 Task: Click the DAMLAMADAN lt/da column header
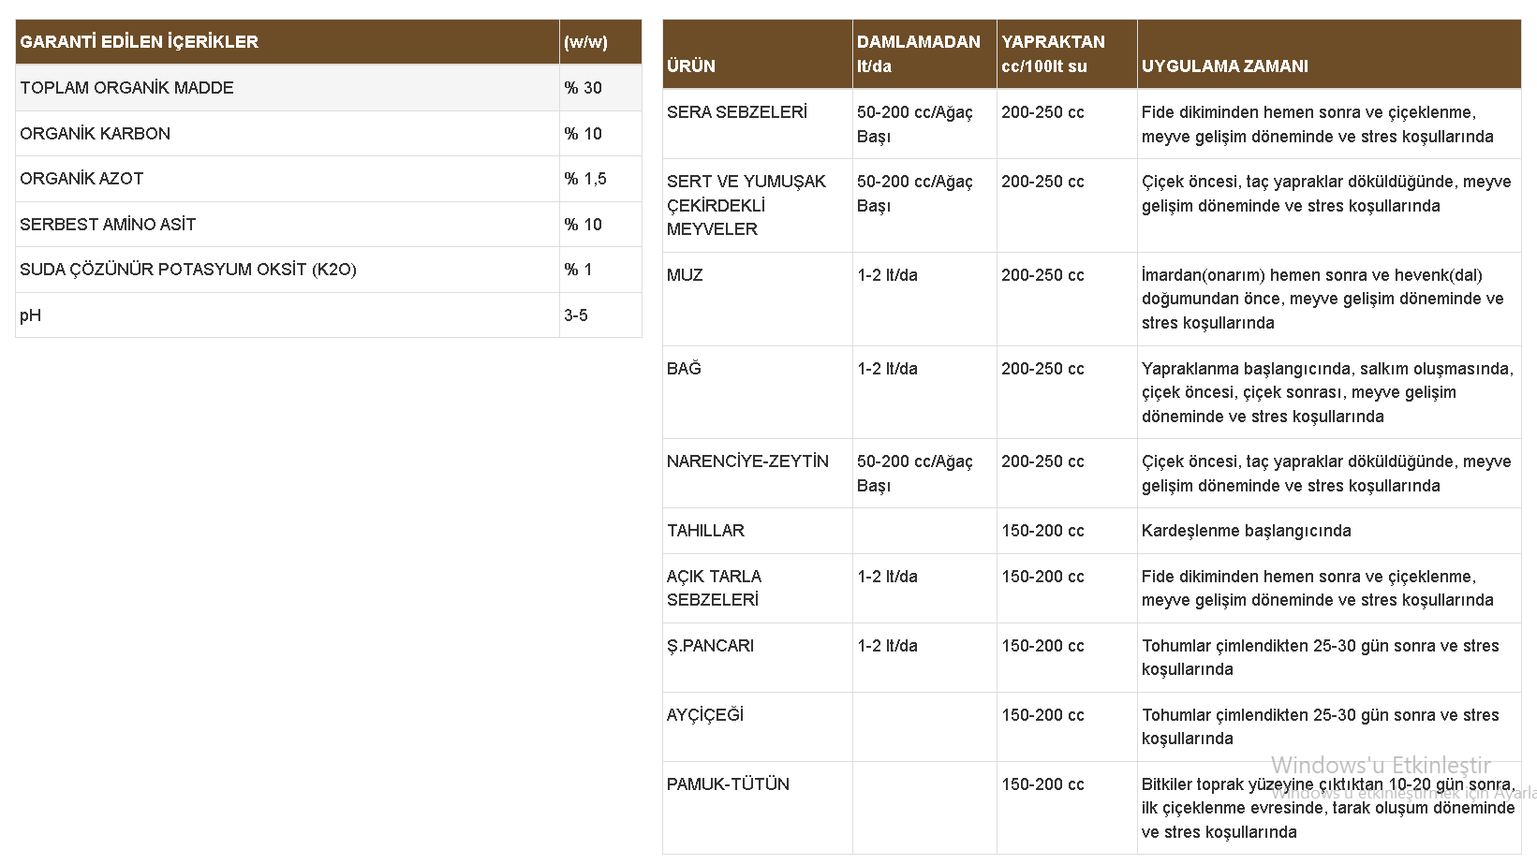pos(919,54)
